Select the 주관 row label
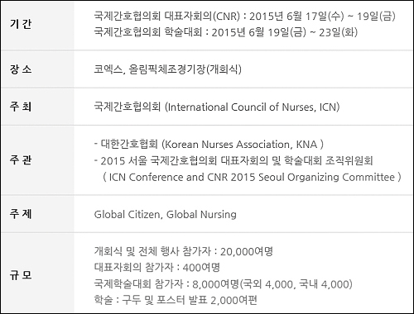Screen dimensions: 414x314 [21, 160]
